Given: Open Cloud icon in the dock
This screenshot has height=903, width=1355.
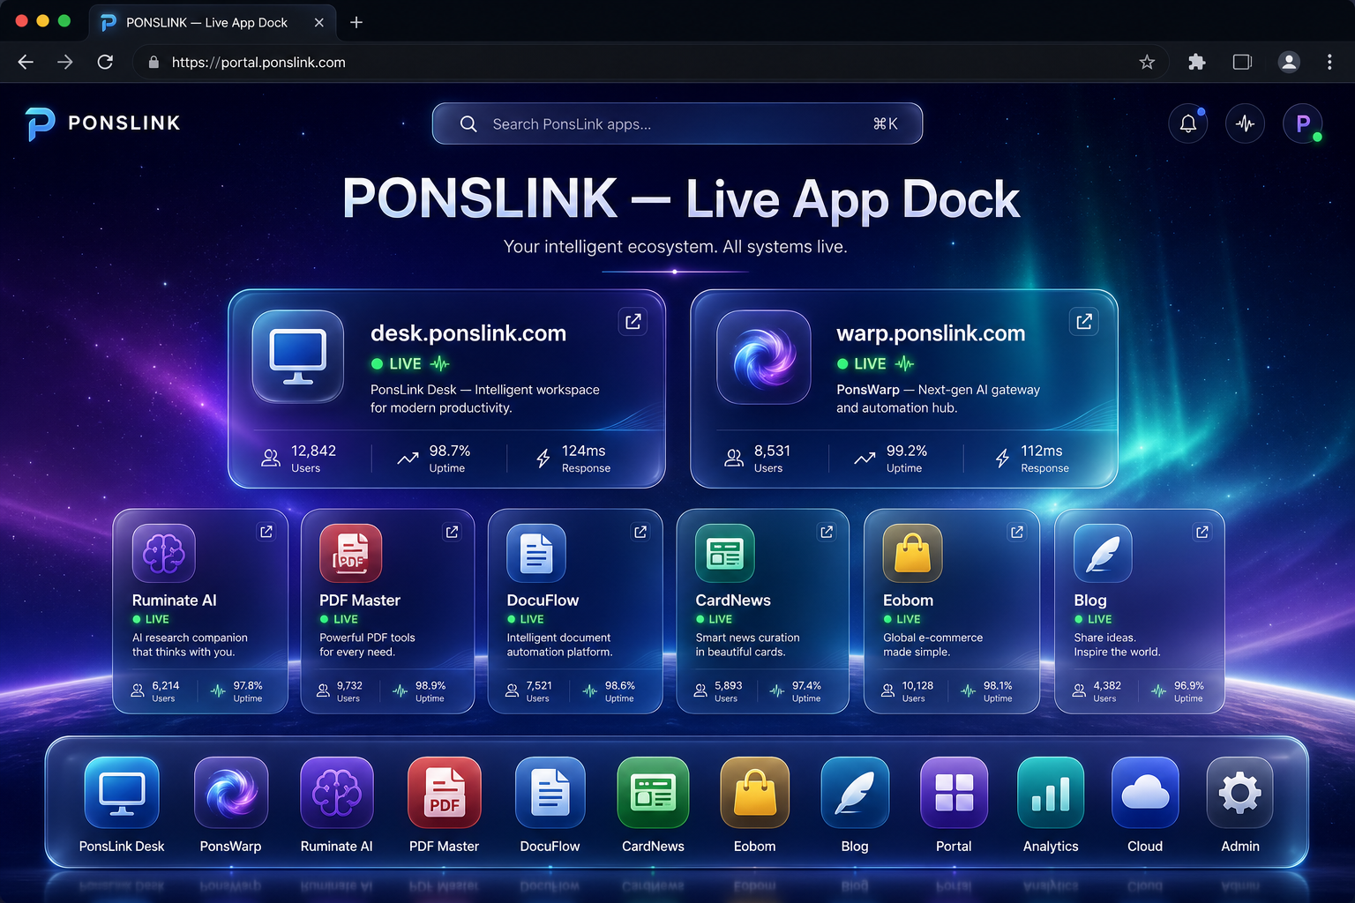Looking at the screenshot, I should pyautogui.click(x=1145, y=792).
